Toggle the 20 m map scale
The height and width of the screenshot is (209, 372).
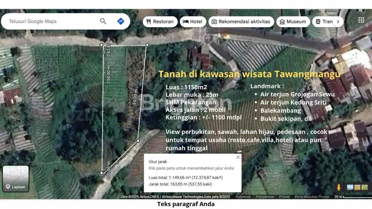pos(339,197)
